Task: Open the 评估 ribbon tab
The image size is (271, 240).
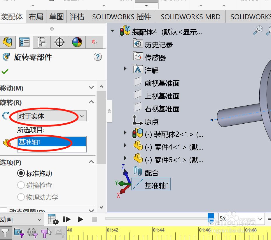Action: click(77, 17)
